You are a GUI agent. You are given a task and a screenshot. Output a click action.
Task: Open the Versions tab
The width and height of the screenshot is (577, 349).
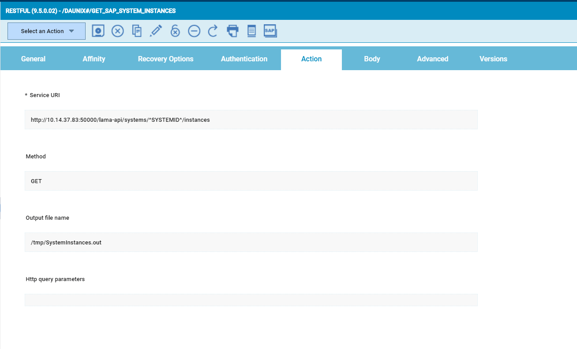[493, 59]
